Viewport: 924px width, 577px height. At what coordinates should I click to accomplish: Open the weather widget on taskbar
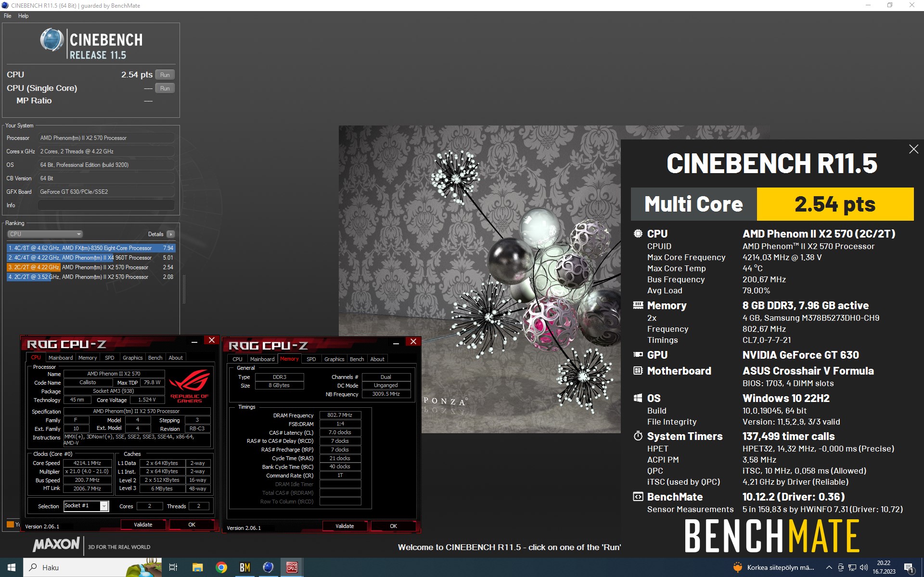tap(773, 567)
